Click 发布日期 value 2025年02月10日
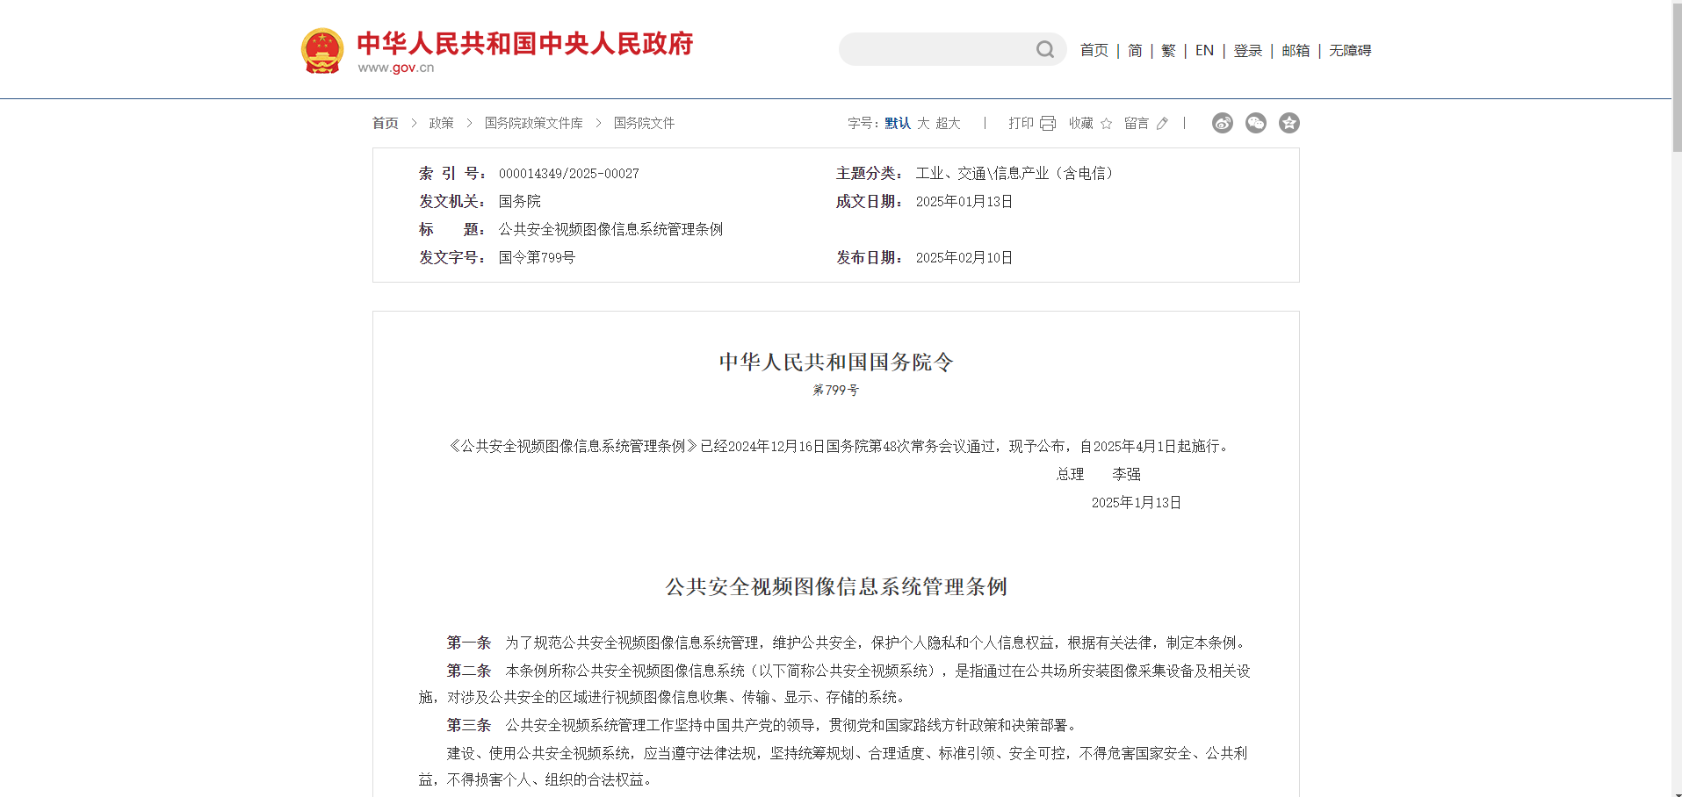The width and height of the screenshot is (1682, 797). point(964,258)
